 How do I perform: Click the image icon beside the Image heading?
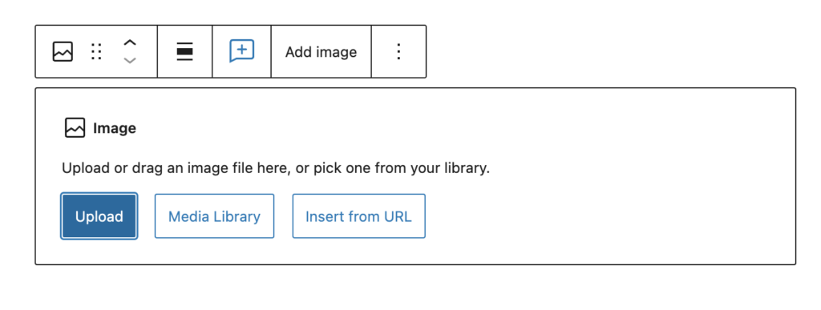click(x=75, y=128)
